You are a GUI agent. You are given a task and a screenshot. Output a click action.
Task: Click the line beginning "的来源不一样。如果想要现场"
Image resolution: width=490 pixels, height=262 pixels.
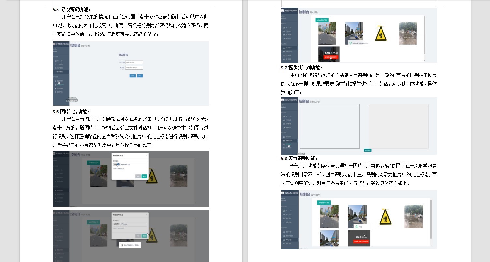point(359,84)
